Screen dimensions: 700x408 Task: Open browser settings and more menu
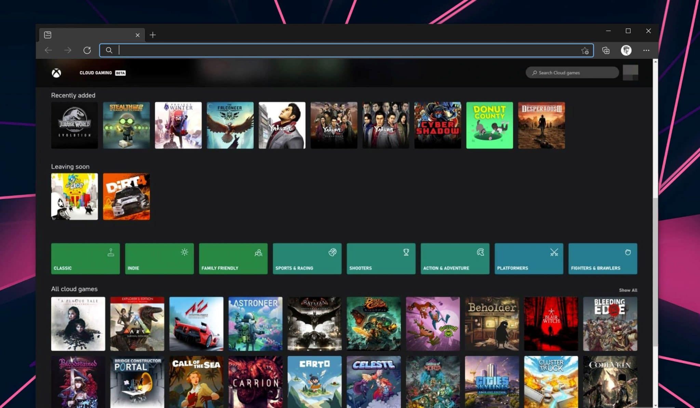[x=646, y=50]
